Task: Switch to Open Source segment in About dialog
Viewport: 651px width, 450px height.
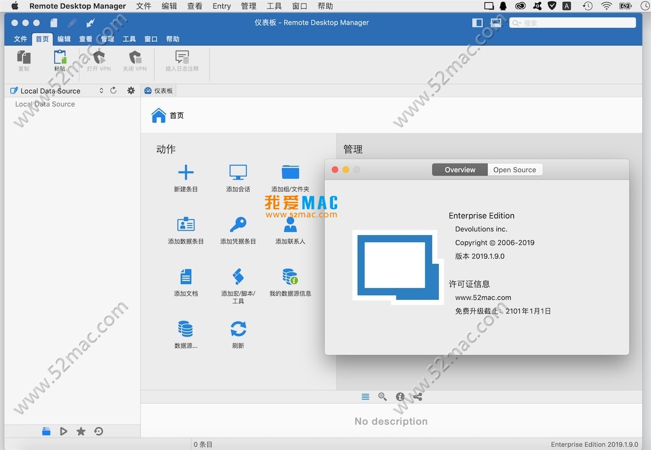Action: [x=514, y=170]
